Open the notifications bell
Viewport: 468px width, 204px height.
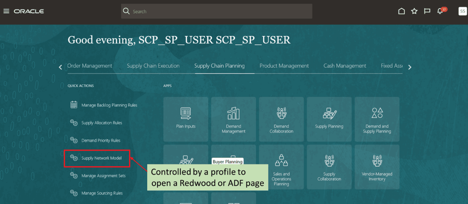point(440,11)
